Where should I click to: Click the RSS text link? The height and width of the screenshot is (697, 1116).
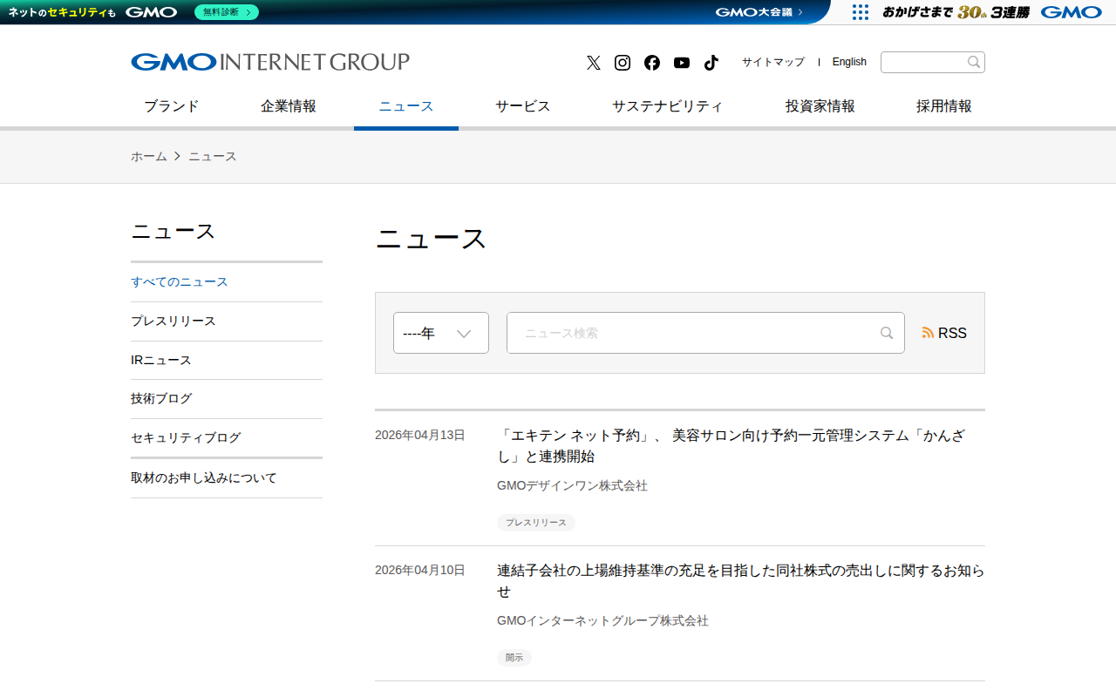952,333
